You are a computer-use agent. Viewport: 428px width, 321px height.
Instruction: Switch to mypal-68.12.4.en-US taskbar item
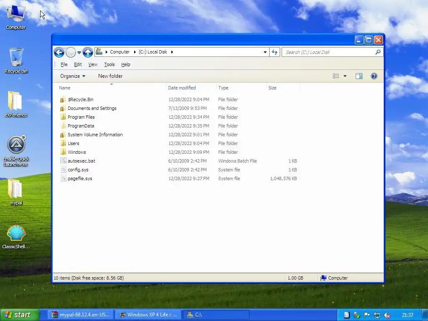pyautogui.click(x=81, y=315)
